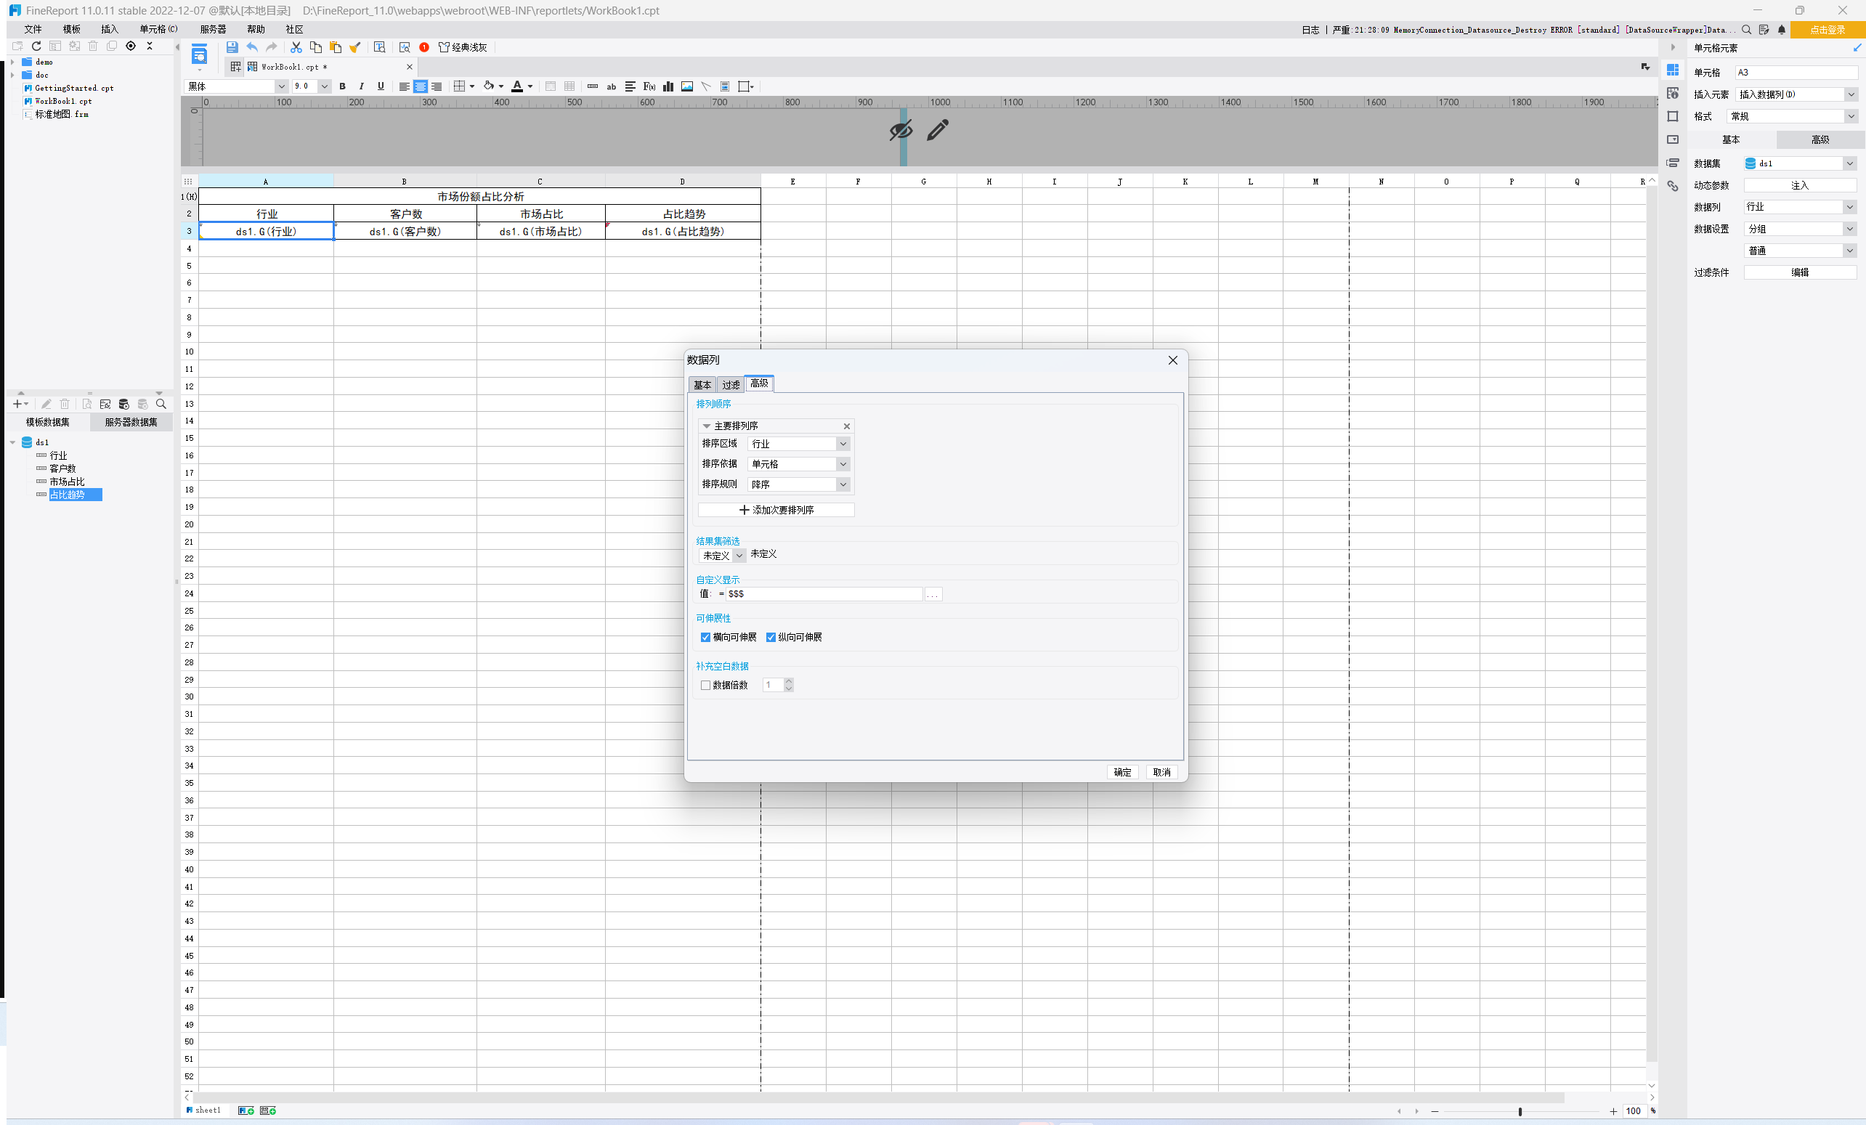Click the 确定 button

point(1121,772)
